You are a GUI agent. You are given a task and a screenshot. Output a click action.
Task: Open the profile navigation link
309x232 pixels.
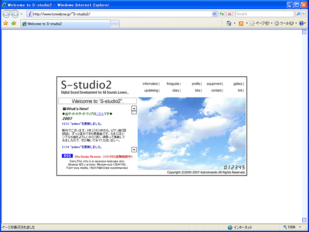click(x=196, y=84)
